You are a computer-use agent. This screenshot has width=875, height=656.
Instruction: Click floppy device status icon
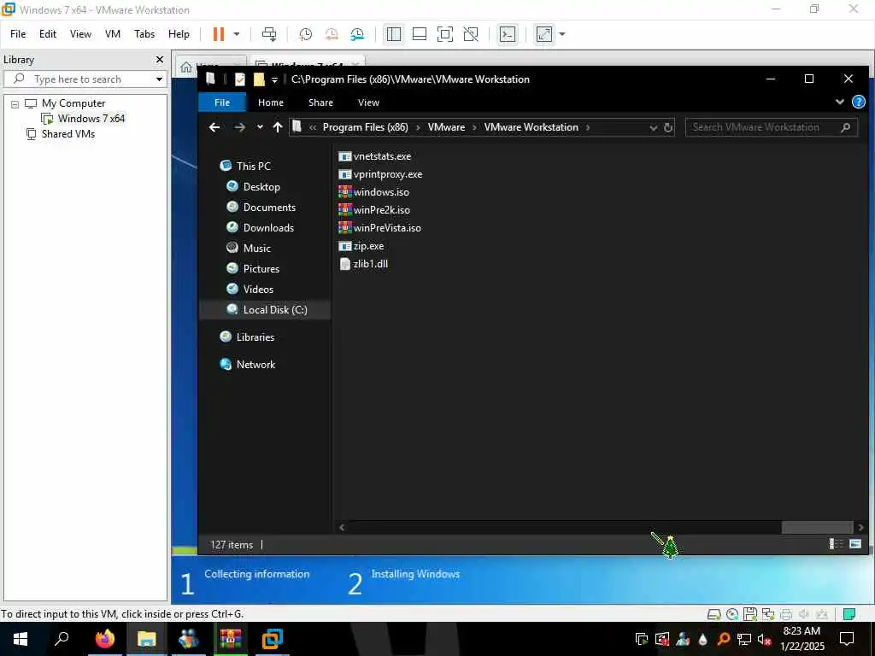750,614
